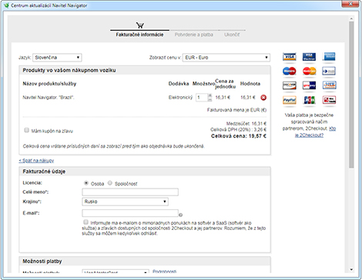Click the Visa Electron card icon
The width and height of the screenshot is (362, 280).
309,57
